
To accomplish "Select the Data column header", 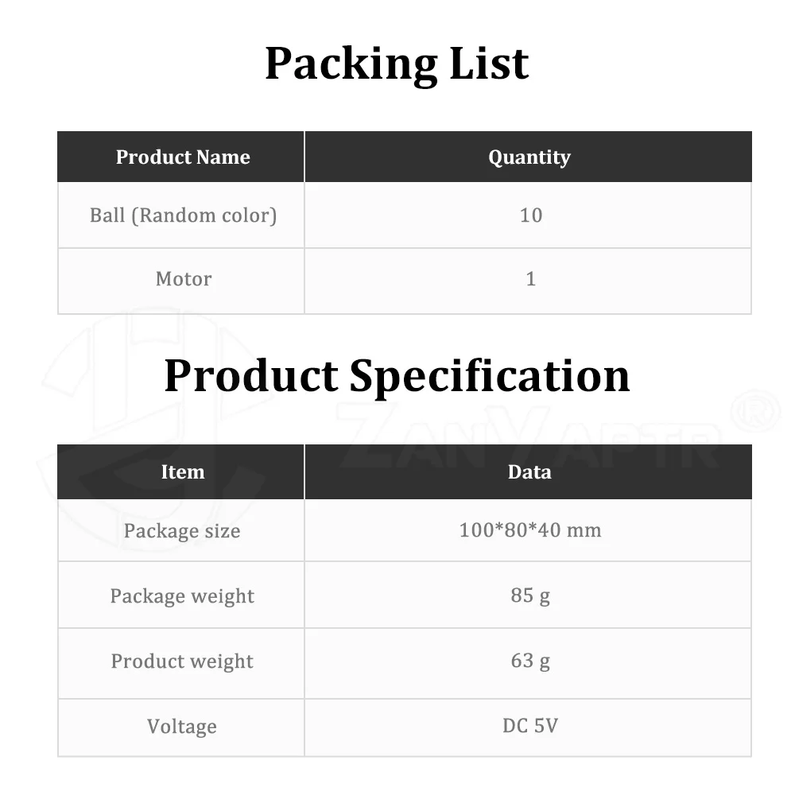I will (x=529, y=472).
